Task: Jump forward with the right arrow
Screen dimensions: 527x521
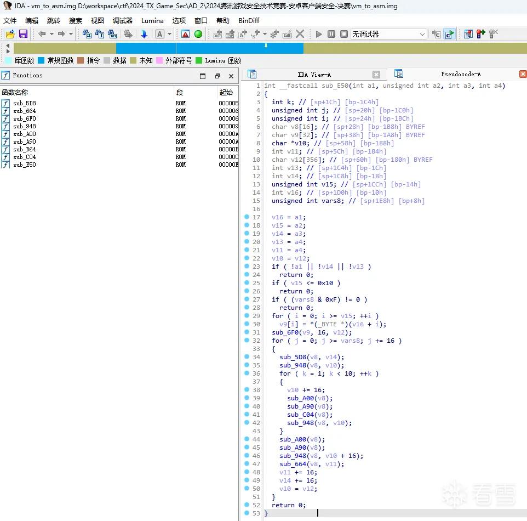Action: [61, 34]
